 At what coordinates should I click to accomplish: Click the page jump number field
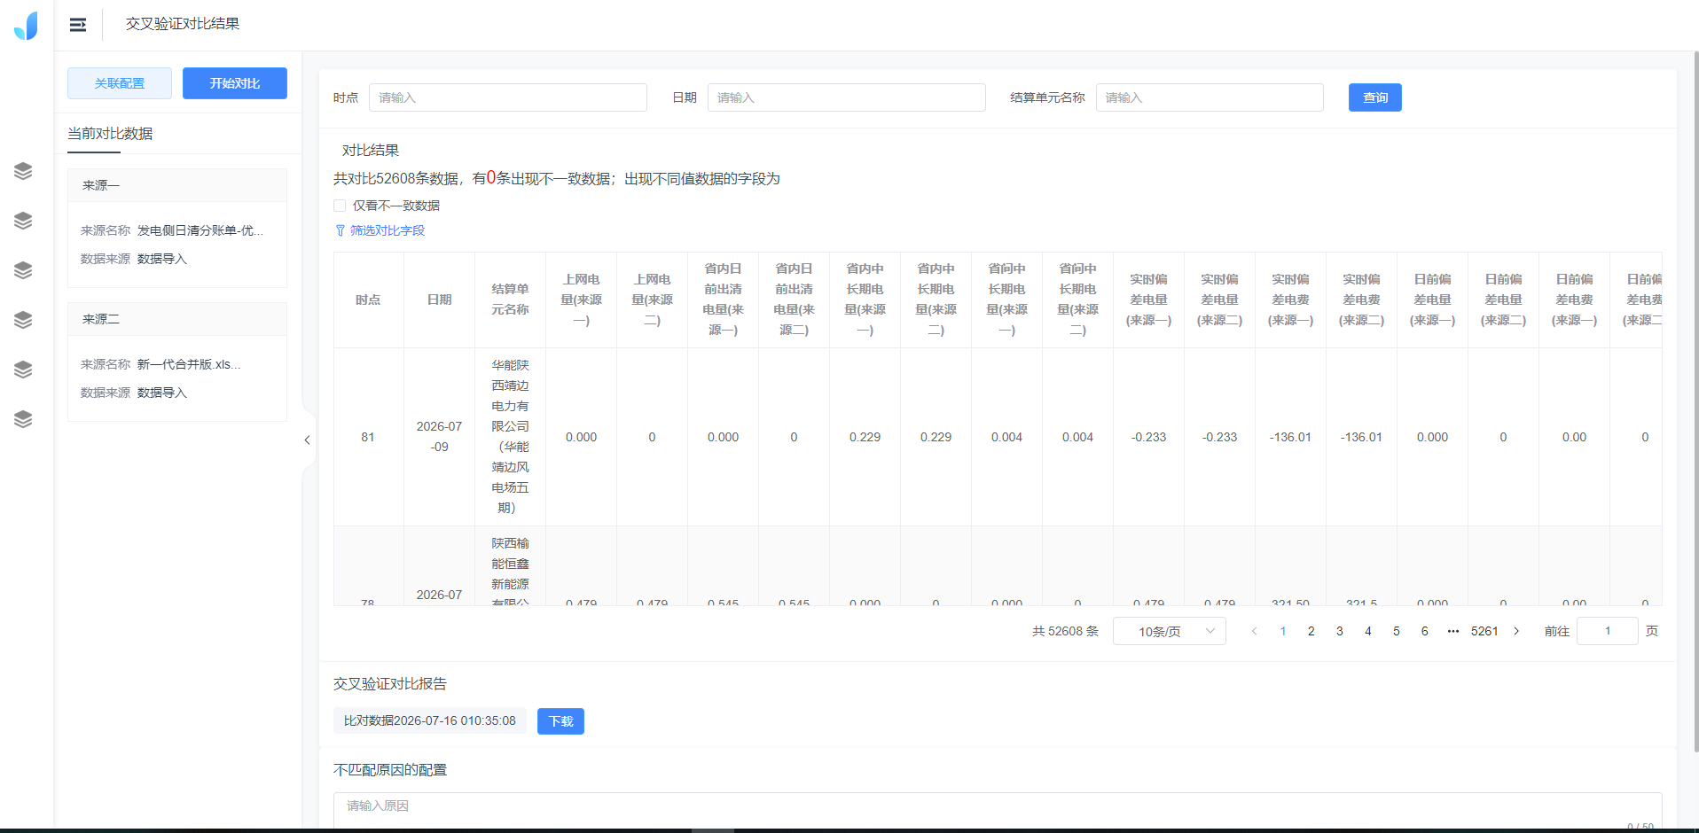point(1607,631)
